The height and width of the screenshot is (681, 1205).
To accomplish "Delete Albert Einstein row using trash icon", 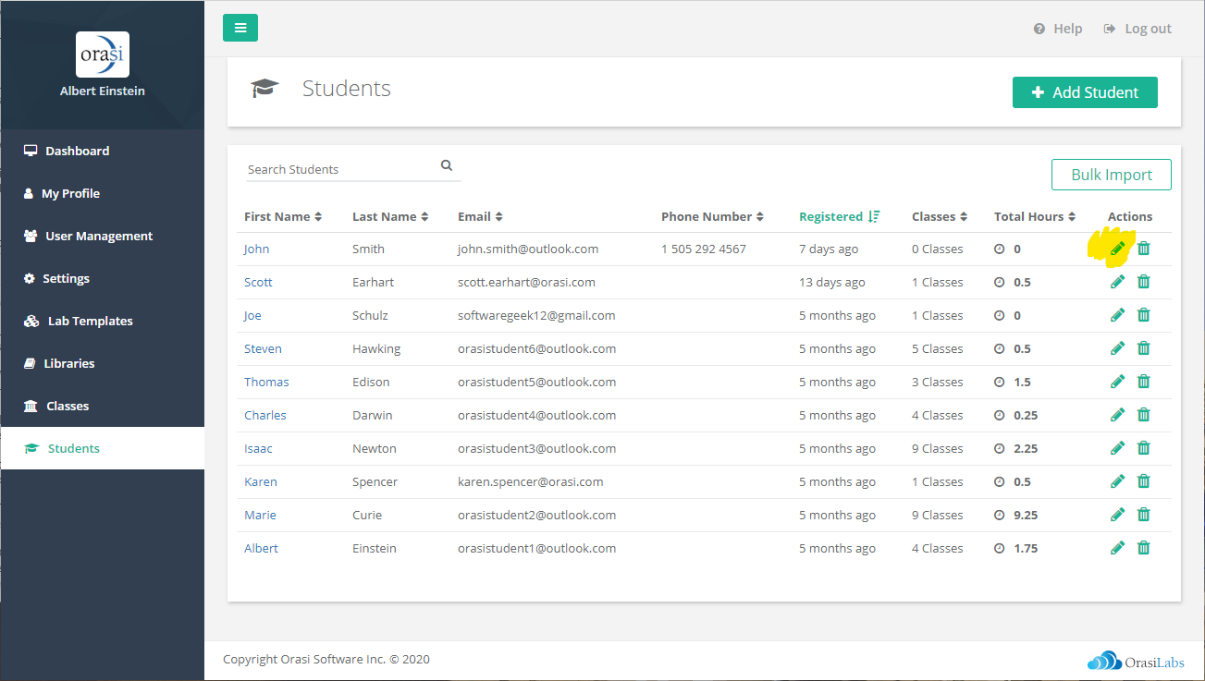I will [1144, 548].
